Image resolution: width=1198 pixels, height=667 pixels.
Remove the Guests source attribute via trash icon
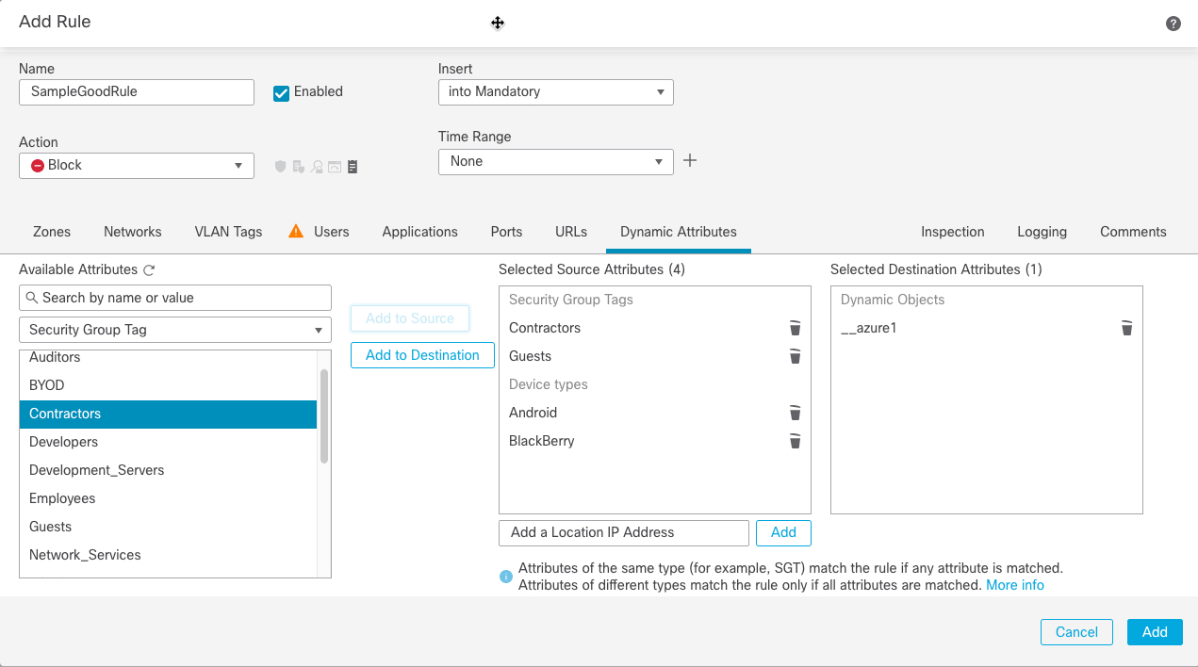(x=795, y=356)
